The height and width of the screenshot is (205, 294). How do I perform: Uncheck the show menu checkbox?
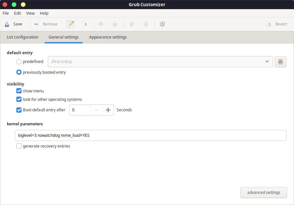pyautogui.click(x=19, y=91)
